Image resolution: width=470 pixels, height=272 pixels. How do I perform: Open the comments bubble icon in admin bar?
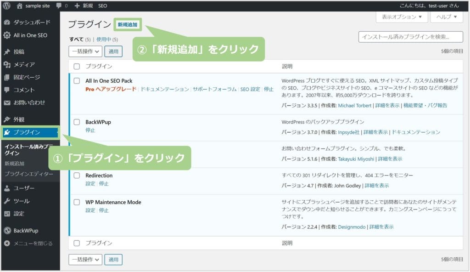pos(59,6)
